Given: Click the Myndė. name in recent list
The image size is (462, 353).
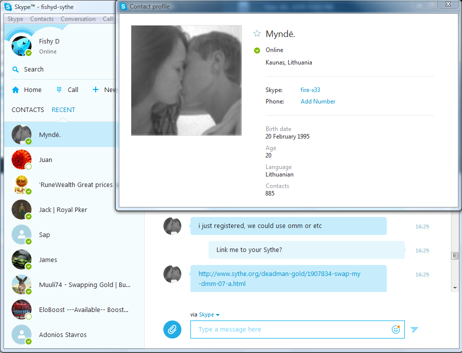Looking at the screenshot, I should pos(50,134).
